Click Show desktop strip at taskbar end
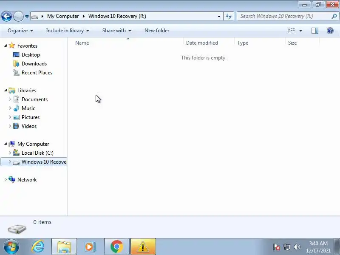Screen dimensions: 340x255 [x=337, y=246]
